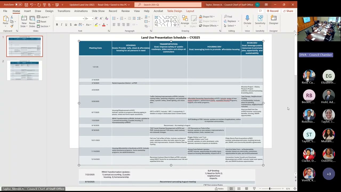Switch to Slide Sorter view

239,189
